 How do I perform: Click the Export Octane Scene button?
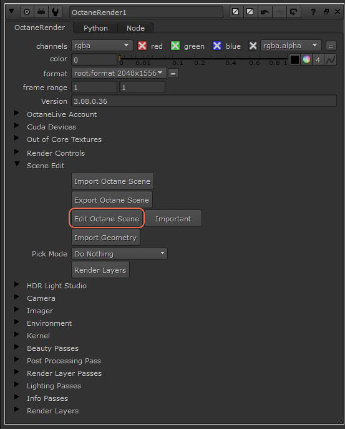[x=112, y=200]
